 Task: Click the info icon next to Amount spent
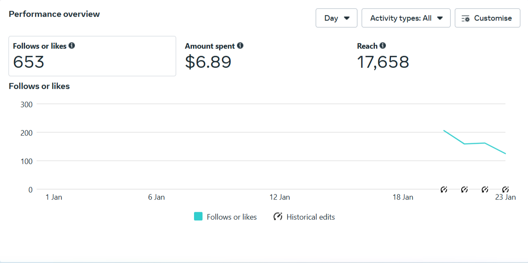[240, 45]
